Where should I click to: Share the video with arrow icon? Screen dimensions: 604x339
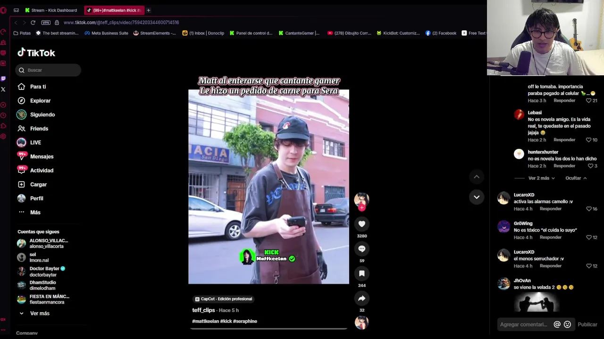362,298
